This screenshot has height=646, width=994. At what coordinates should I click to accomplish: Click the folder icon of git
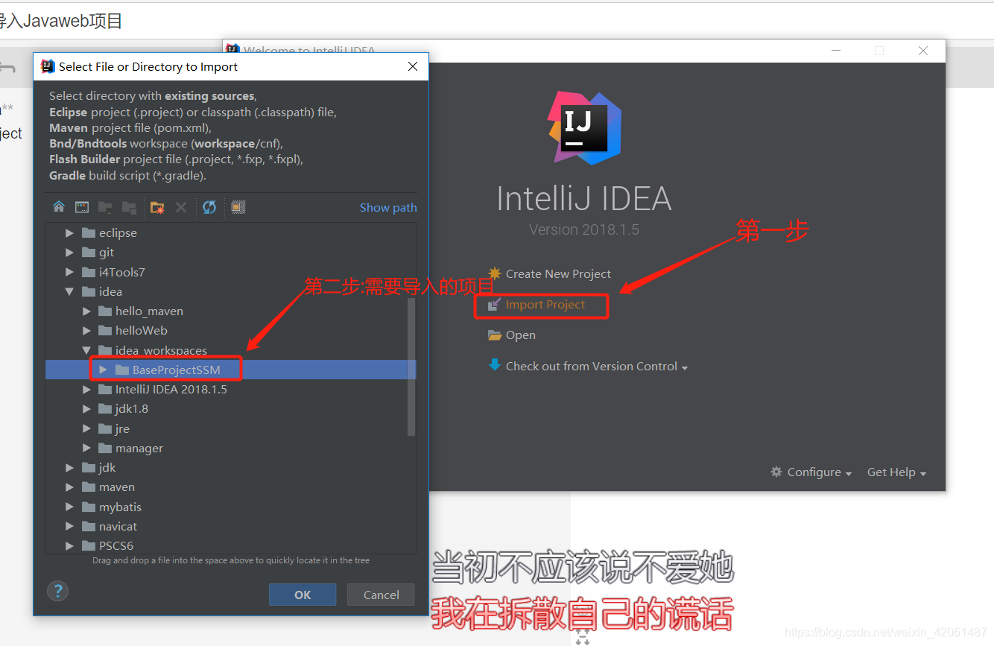(x=89, y=253)
